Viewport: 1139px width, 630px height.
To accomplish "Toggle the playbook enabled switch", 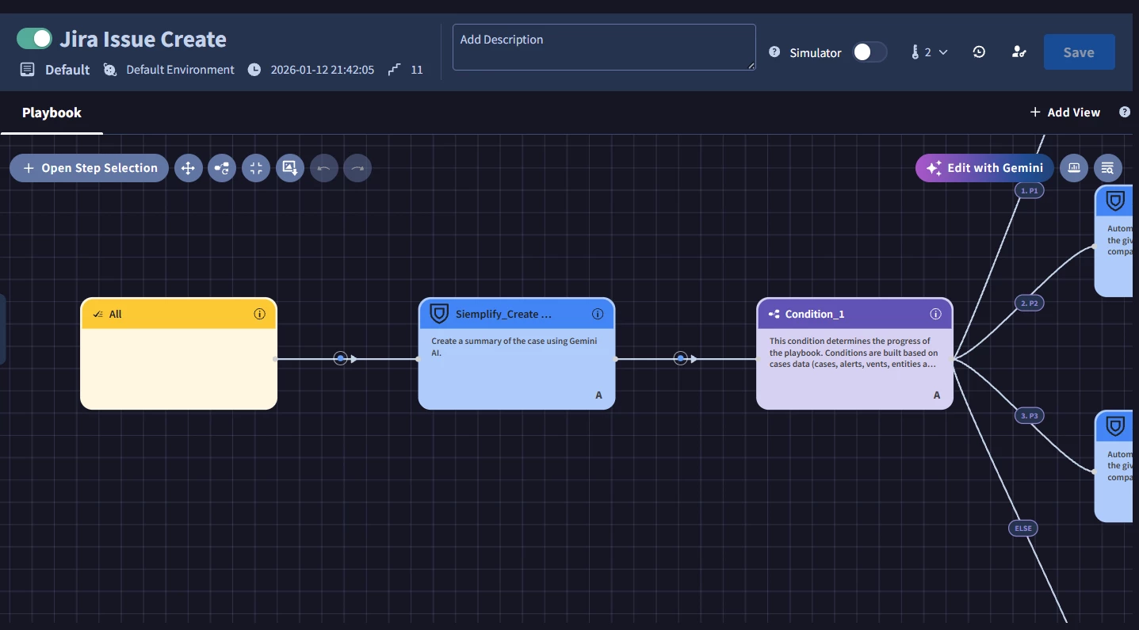I will [34, 38].
